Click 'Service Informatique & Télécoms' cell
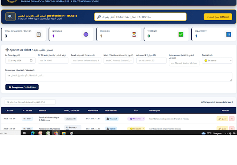Screen dimensions: 237x165 pos(49,119)
